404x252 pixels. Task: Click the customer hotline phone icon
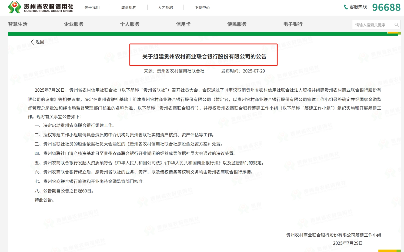346,7
